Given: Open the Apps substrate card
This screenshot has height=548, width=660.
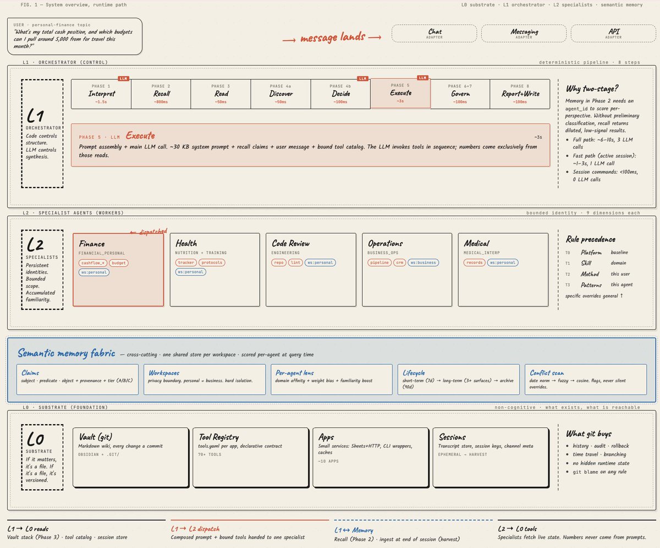Looking at the screenshot, I should (370, 457).
